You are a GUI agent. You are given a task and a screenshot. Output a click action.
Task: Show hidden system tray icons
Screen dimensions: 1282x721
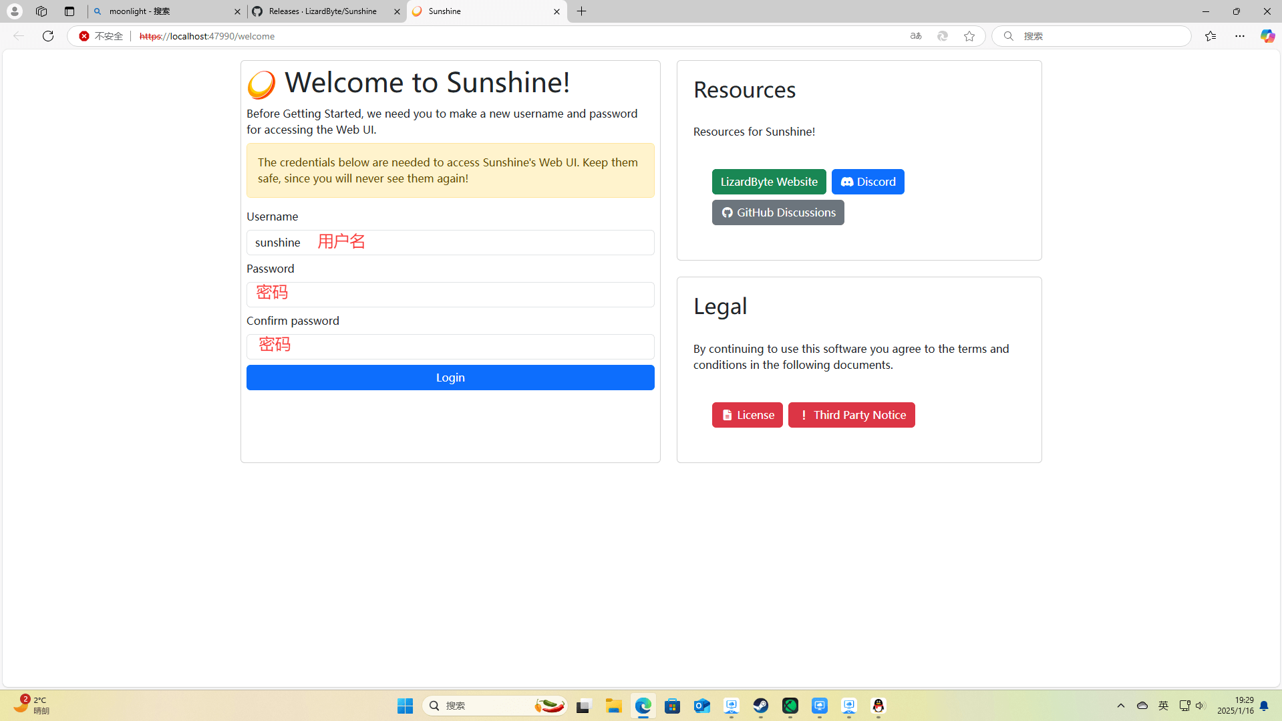point(1121,706)
